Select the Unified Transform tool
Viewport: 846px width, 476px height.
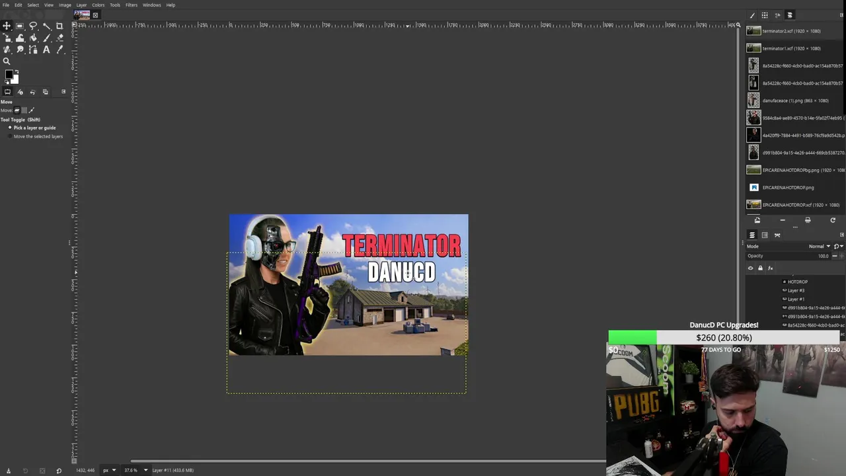(x=7, y=38)
